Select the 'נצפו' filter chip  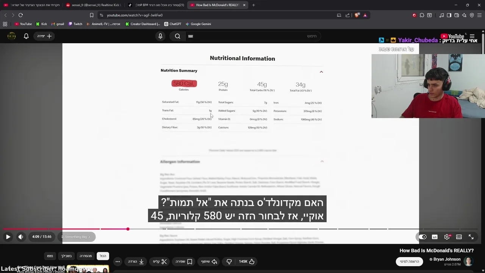tap(50, 256)
